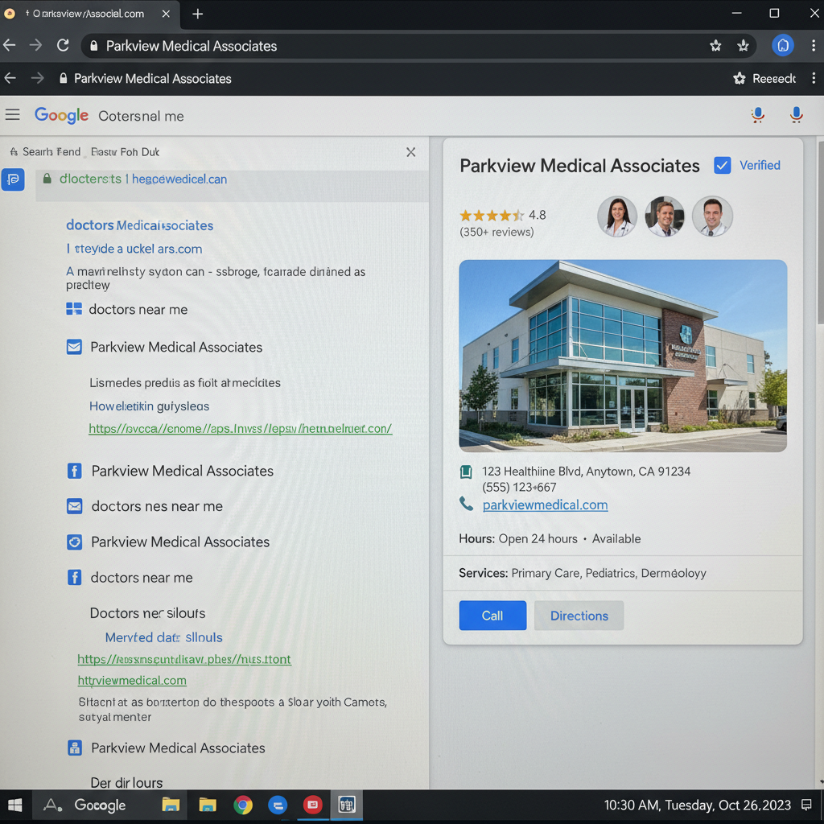Select the Bastw Foh Duk tab
This screenshot has height=824, width=824.
125,152
